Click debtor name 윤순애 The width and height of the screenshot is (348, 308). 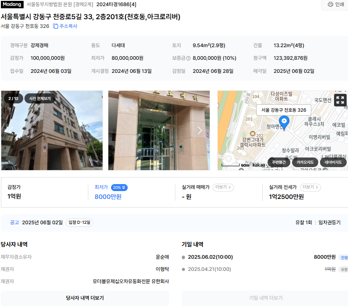coord(162,257)
